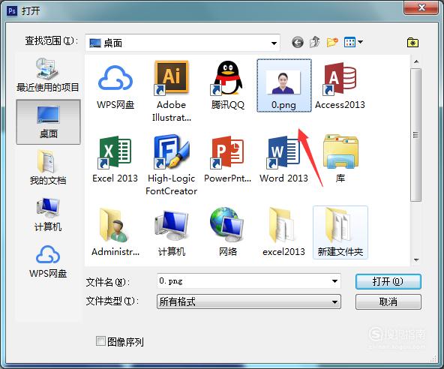The width and height of the screenshot is (444, 369).
Task: Go to 计算机 in places sidebar
Action: point(48,214)
